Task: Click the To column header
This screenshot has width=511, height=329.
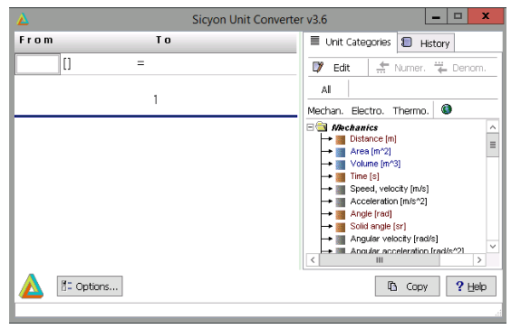Action: coord(163,40)
